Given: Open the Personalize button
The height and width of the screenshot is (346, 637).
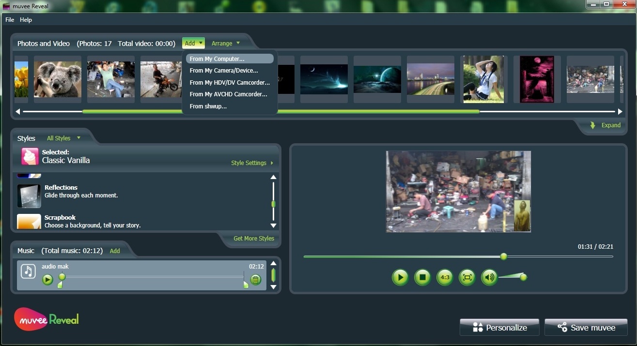Looking at the screenshot, I should pyautogui.click(x=499, y=328).
